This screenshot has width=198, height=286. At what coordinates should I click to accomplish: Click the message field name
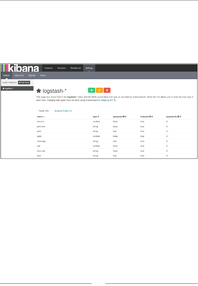tap(41, 141)
